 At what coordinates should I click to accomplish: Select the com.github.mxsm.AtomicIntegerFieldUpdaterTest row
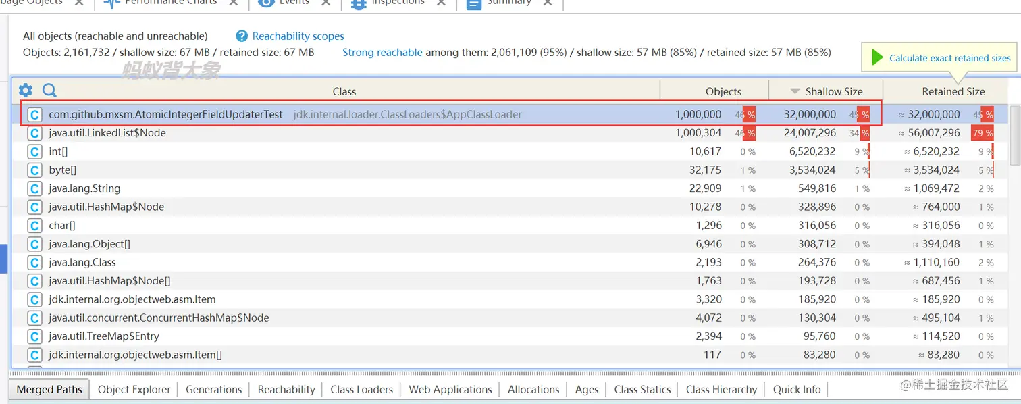pos(509,115)
